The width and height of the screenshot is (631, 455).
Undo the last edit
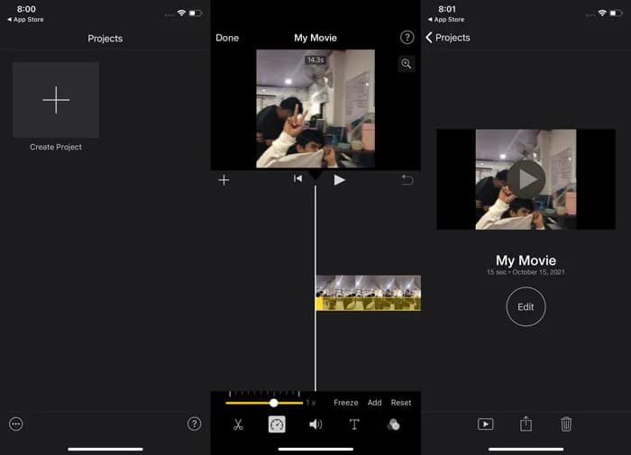(x=407, y=180)
